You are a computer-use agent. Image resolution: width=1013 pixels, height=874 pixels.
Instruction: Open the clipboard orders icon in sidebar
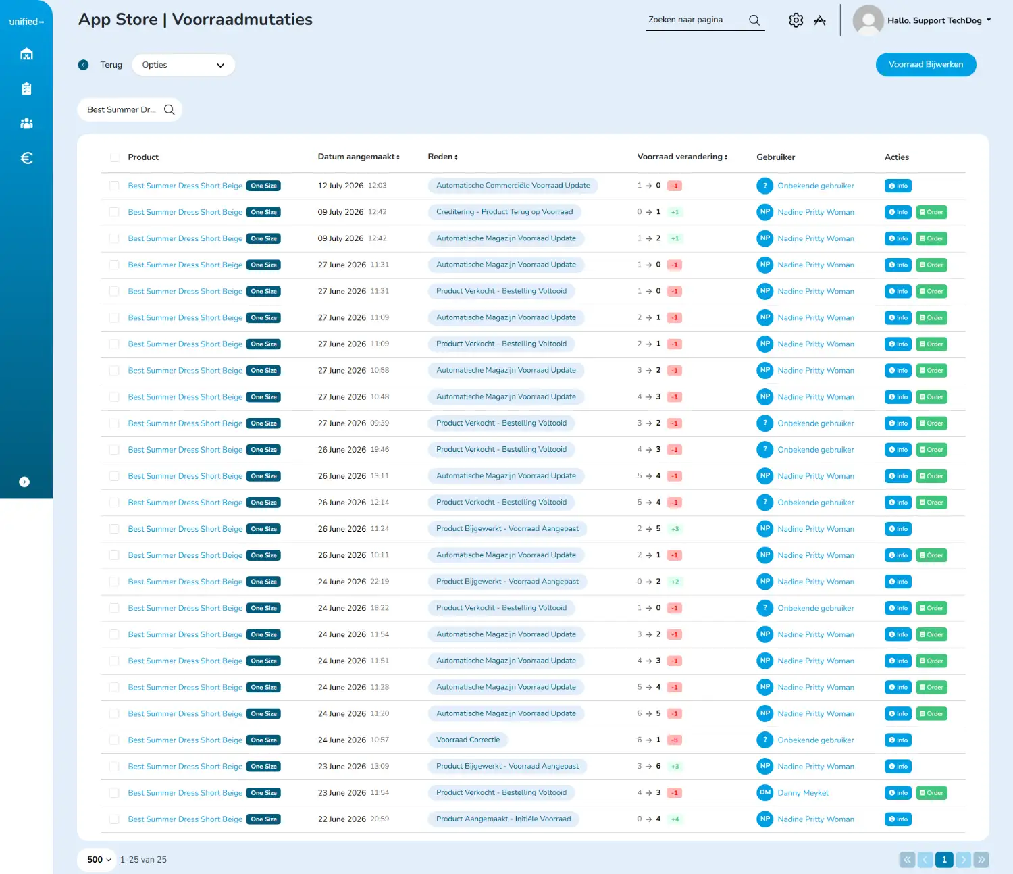(x=26, y=88)
